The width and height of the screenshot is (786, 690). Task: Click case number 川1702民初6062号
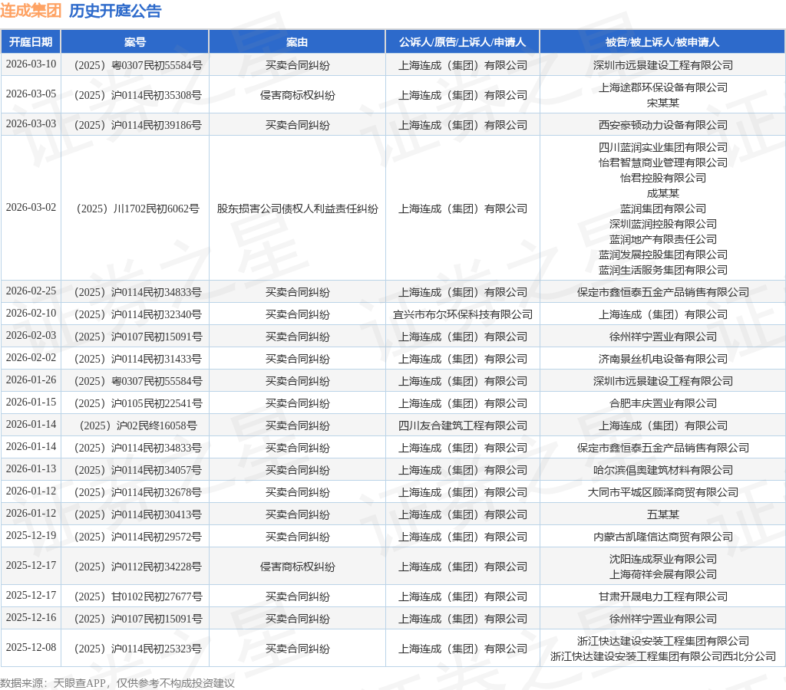coord(138,209)
